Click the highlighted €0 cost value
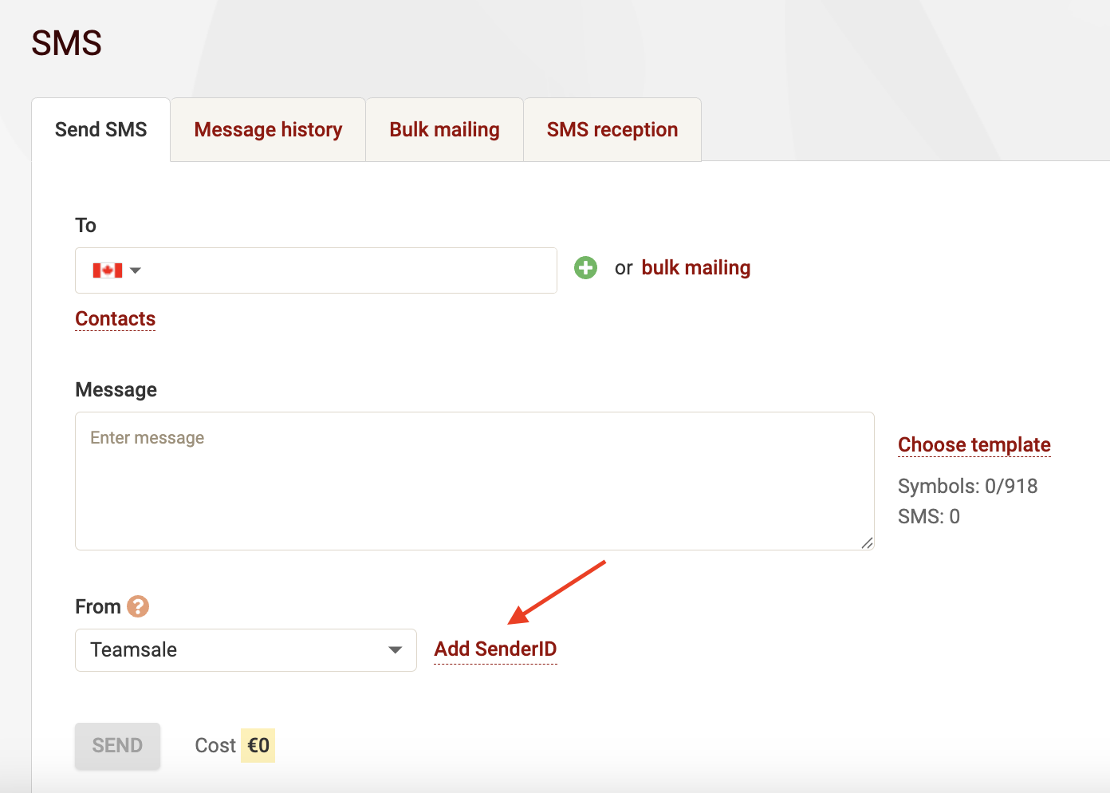The height and width of the screenshot is (793, 1110). (x=258, y=746)
